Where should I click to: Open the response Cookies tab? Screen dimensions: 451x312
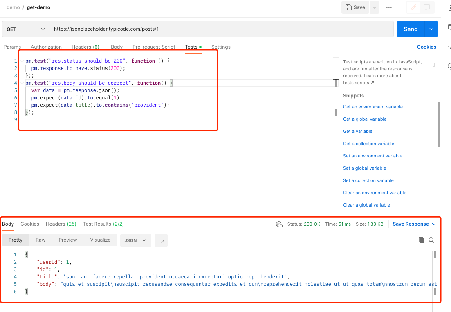point(29,224)
